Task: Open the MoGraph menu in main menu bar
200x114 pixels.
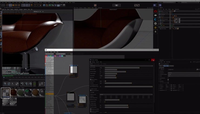Action: pyautogui.click(x=31, y=2)
